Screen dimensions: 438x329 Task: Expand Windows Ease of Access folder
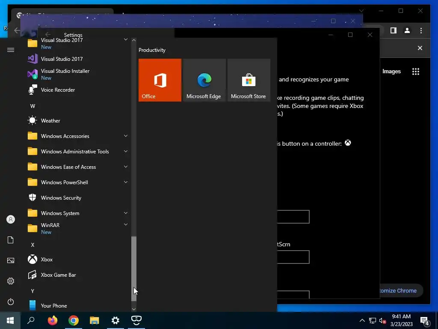click(126, 167)
